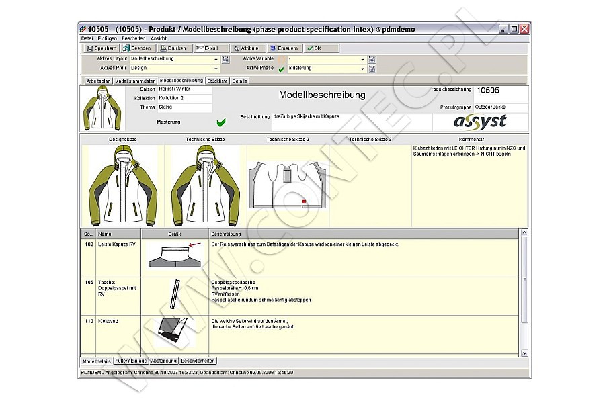
Task: Click the scroll up arrow of the details table
Action: coord(524,232)
